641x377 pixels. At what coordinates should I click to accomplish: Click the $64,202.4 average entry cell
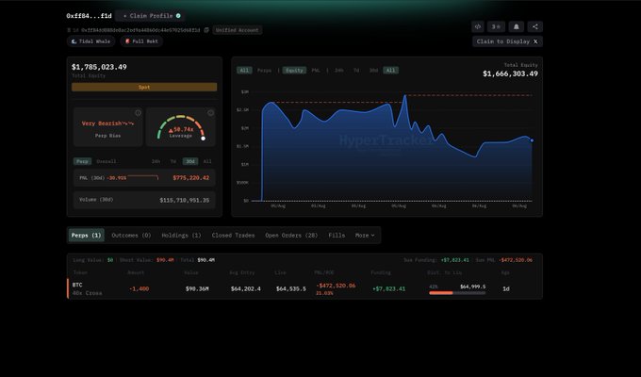coord(246,288)
